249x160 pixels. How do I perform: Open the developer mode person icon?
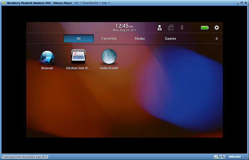160,28
